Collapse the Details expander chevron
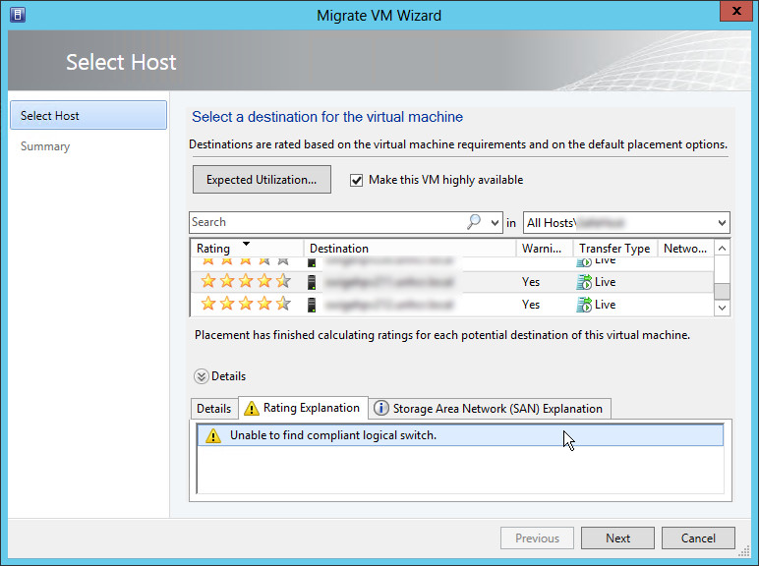 click(202, 376)
